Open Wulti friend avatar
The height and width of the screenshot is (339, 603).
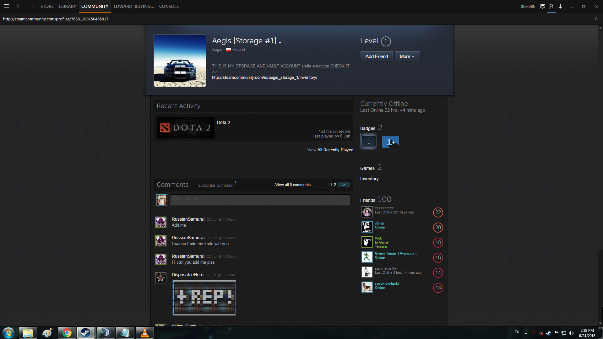[367, 242]
